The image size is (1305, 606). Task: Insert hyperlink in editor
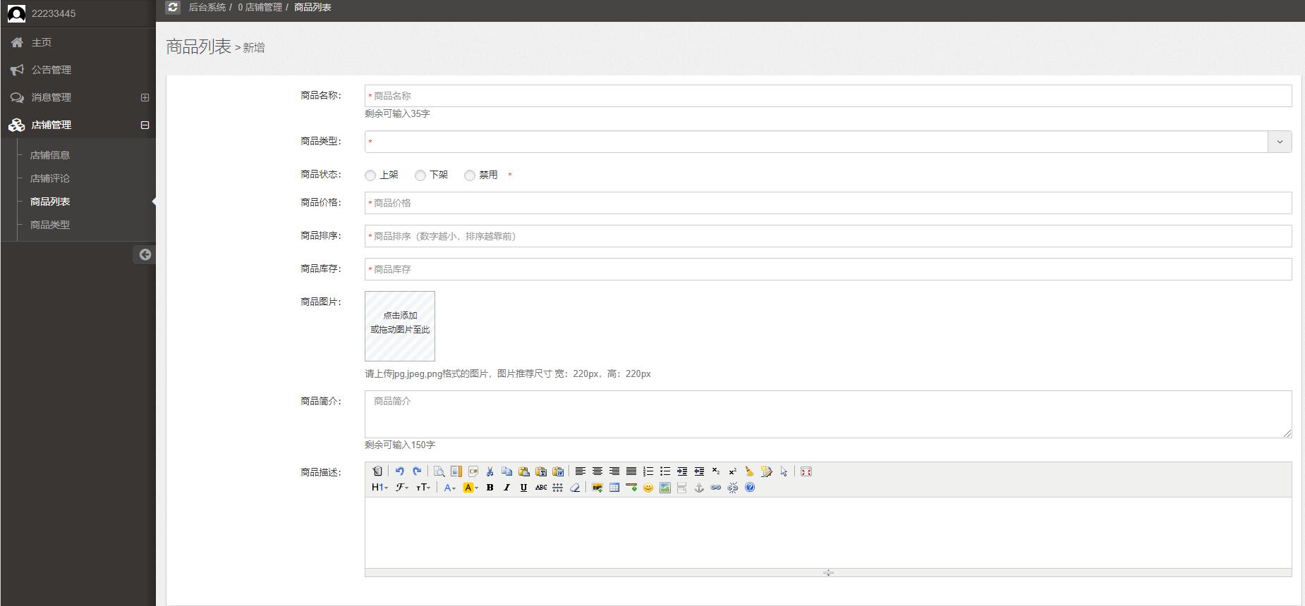point(715,488)
